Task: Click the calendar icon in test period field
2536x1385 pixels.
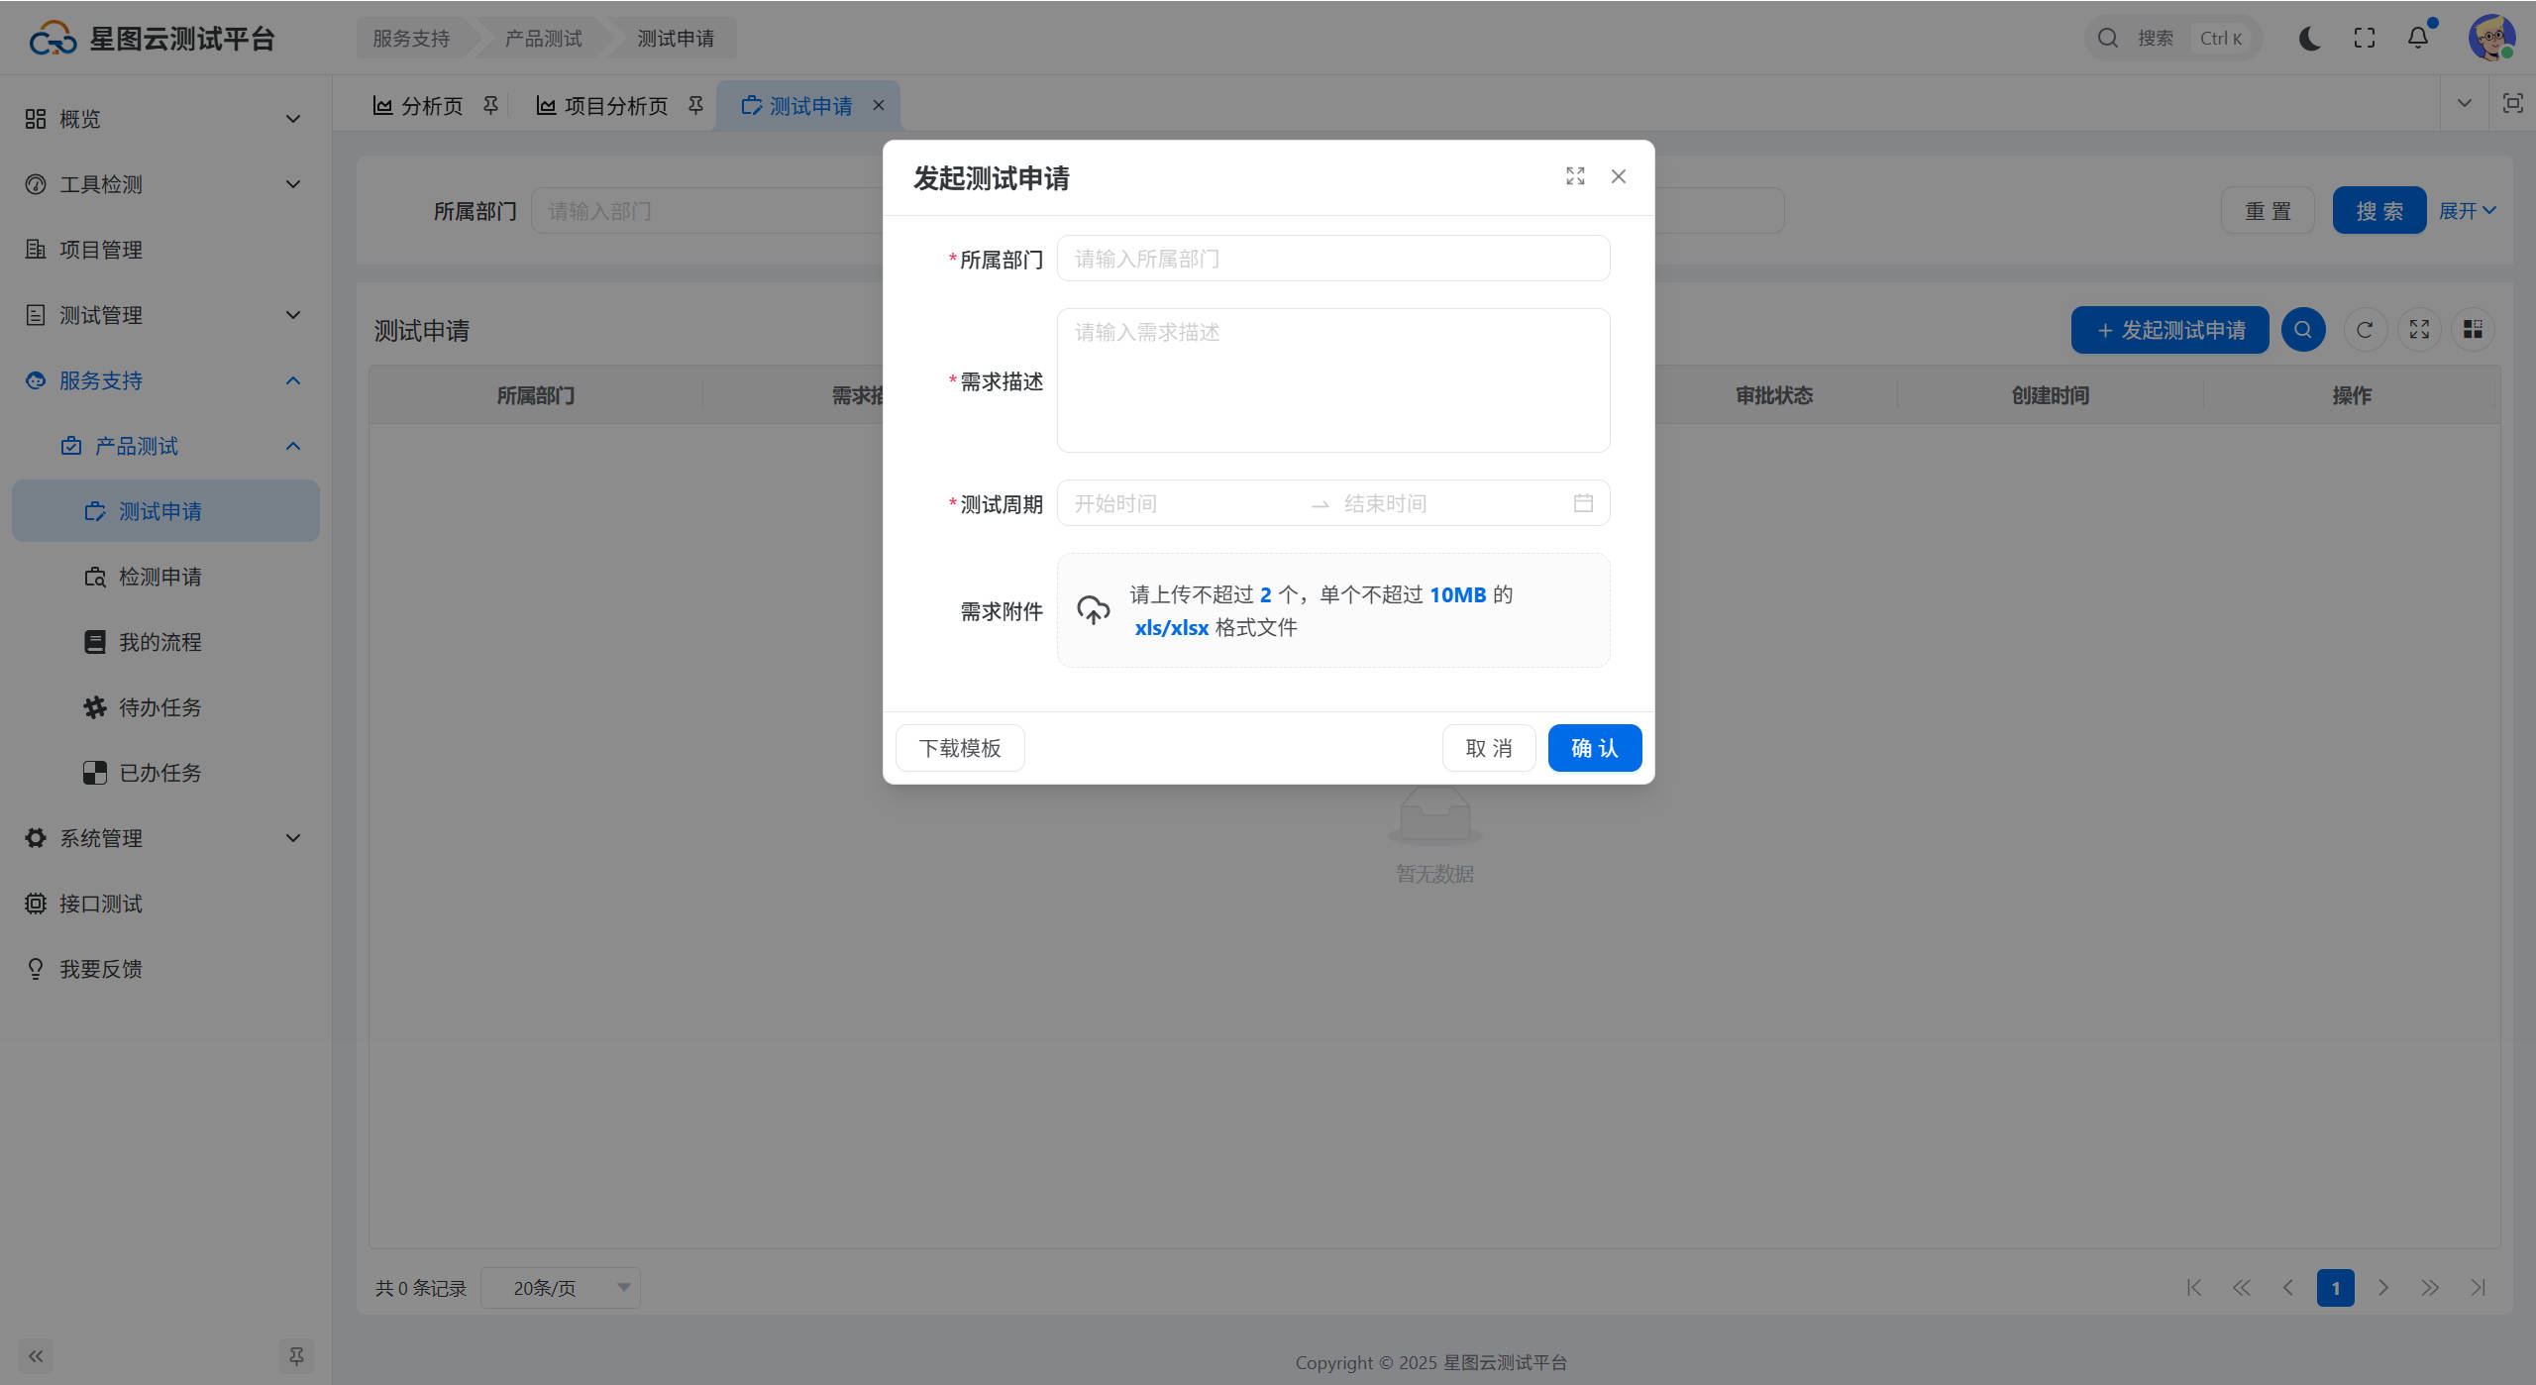Action: click(x=1583, y=503)
